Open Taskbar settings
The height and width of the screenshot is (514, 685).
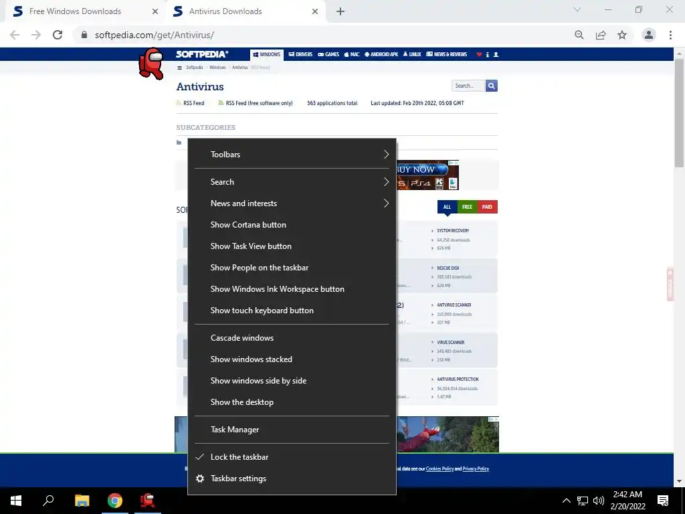tap(292, 478)
